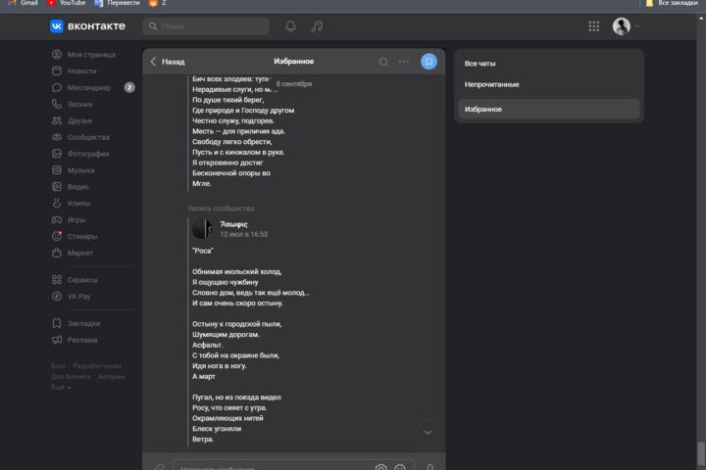Open the emoji smiley picker
The height and width of the screenshot is (470, 706).
pyautogui.click(x=400, y=467)
